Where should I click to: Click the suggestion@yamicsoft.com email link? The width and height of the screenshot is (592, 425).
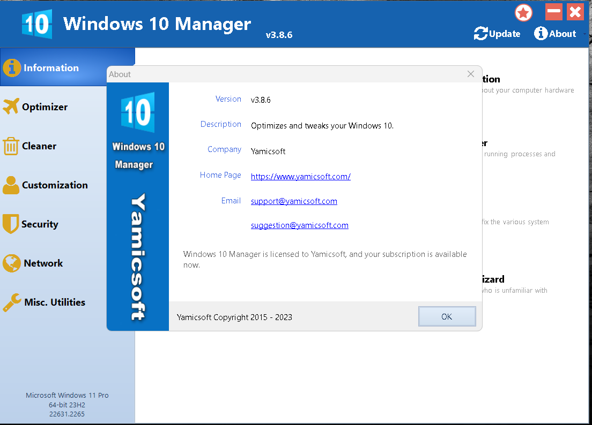tap(300, 225)
